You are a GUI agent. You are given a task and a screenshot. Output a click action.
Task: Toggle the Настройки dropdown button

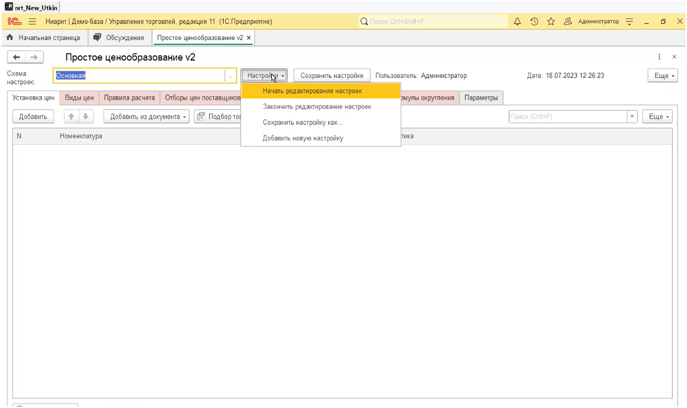(264, 76)
